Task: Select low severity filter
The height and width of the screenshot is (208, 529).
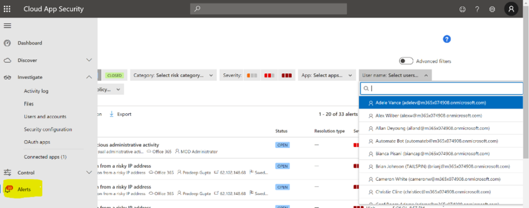Action: click(252, 76)
